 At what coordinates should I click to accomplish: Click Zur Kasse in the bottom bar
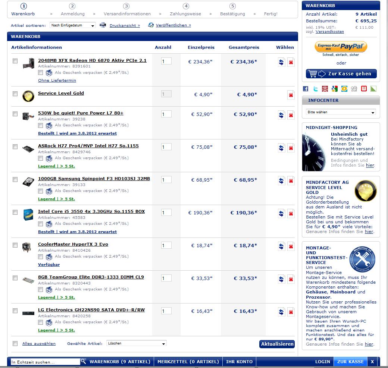[350, 362]
